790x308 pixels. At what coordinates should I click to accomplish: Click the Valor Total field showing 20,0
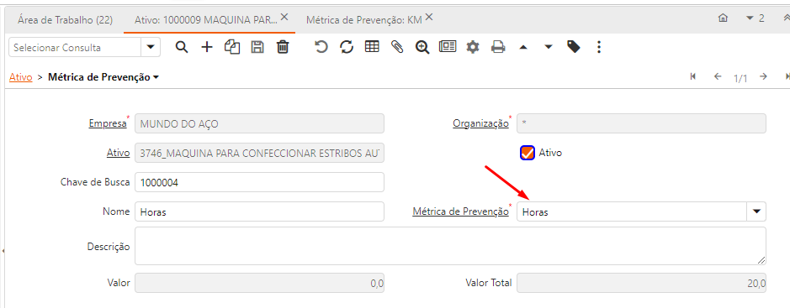[x=641, y=283]
